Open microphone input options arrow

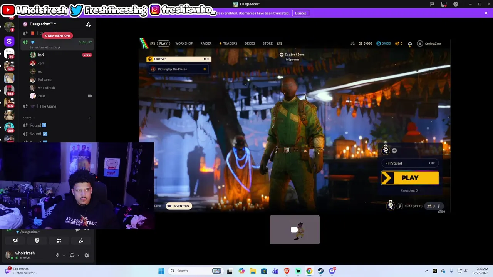[x=64, y=255]
